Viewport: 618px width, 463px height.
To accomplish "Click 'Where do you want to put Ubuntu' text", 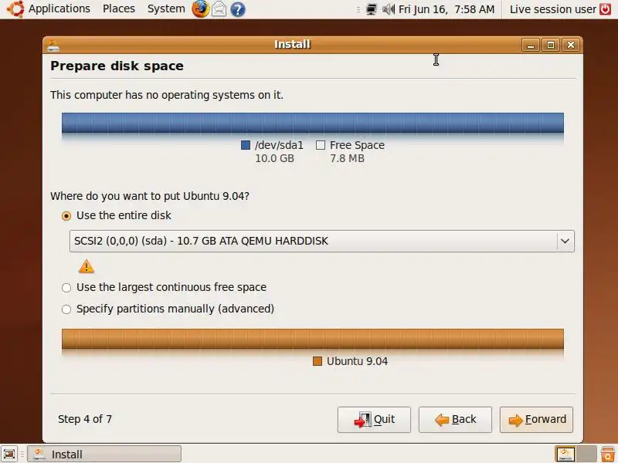I will coord(150,196).
